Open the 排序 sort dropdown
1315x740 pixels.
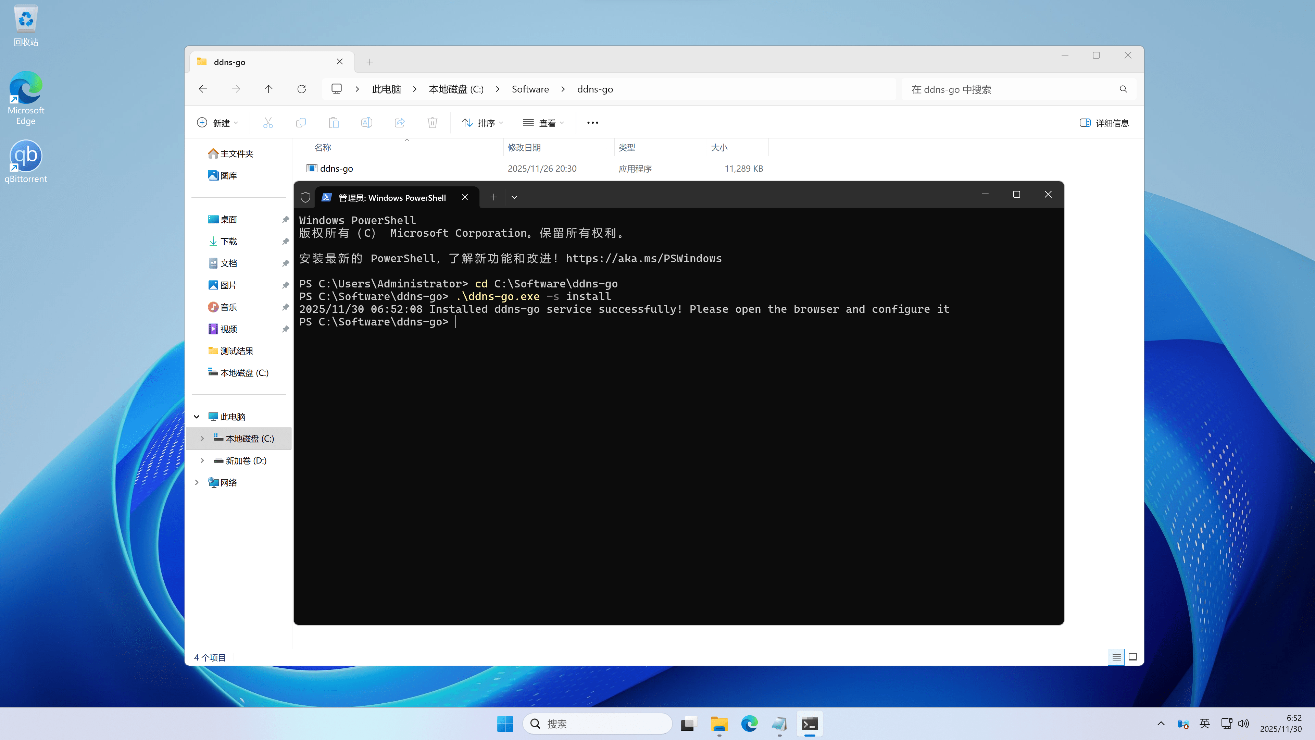coord(483,123)
